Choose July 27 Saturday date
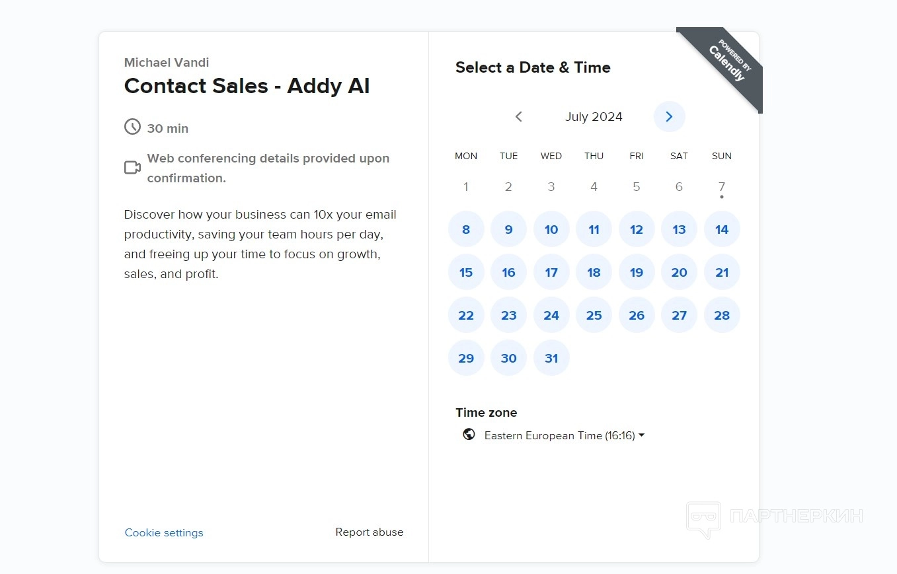 coord(679,316)
